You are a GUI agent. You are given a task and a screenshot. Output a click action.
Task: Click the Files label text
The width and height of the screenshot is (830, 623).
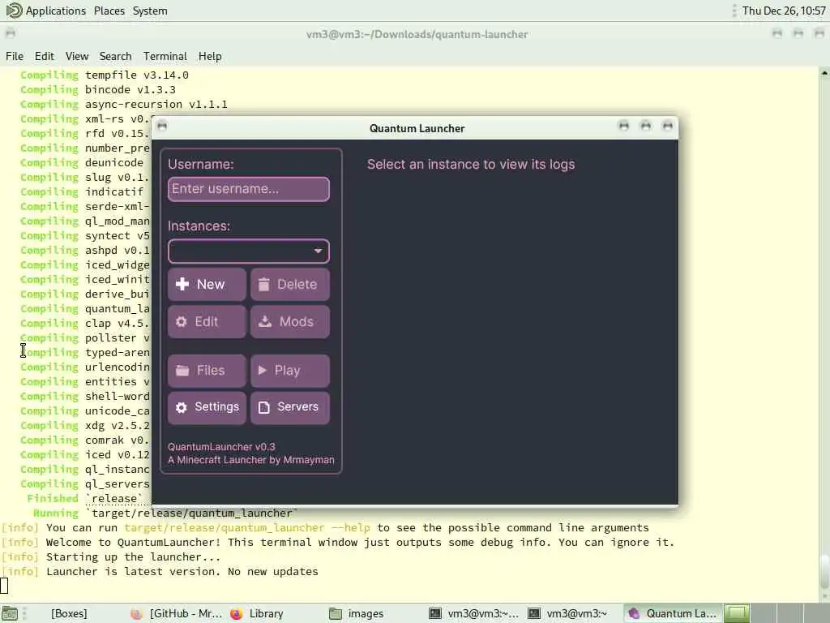point(211,370)
